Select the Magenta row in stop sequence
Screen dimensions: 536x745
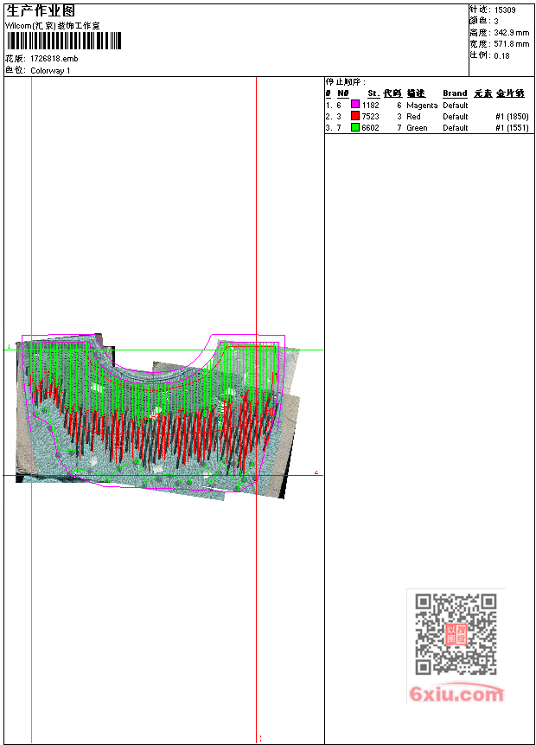pos(422,105)
